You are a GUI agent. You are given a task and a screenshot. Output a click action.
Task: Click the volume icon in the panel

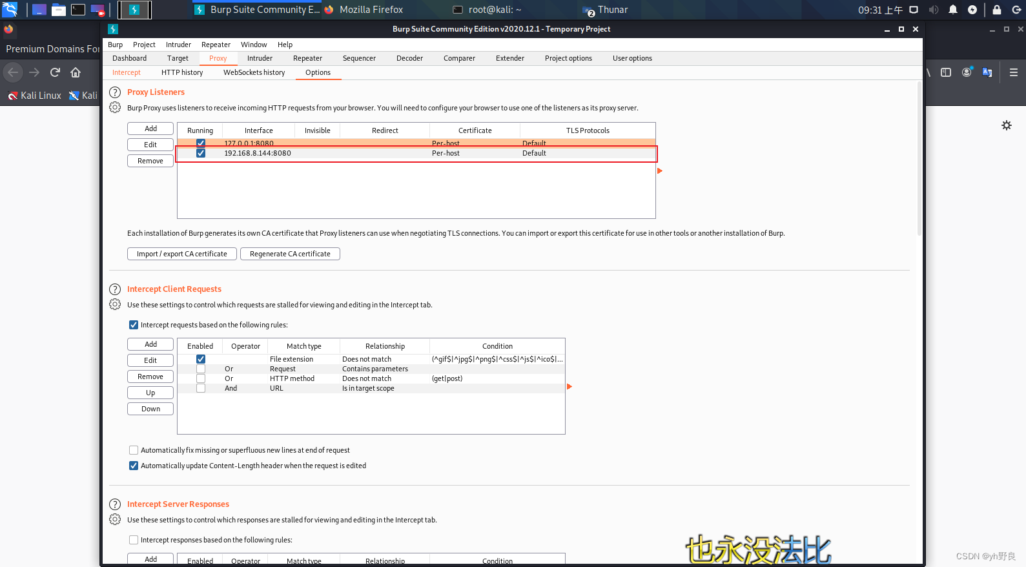pos(934,10)
